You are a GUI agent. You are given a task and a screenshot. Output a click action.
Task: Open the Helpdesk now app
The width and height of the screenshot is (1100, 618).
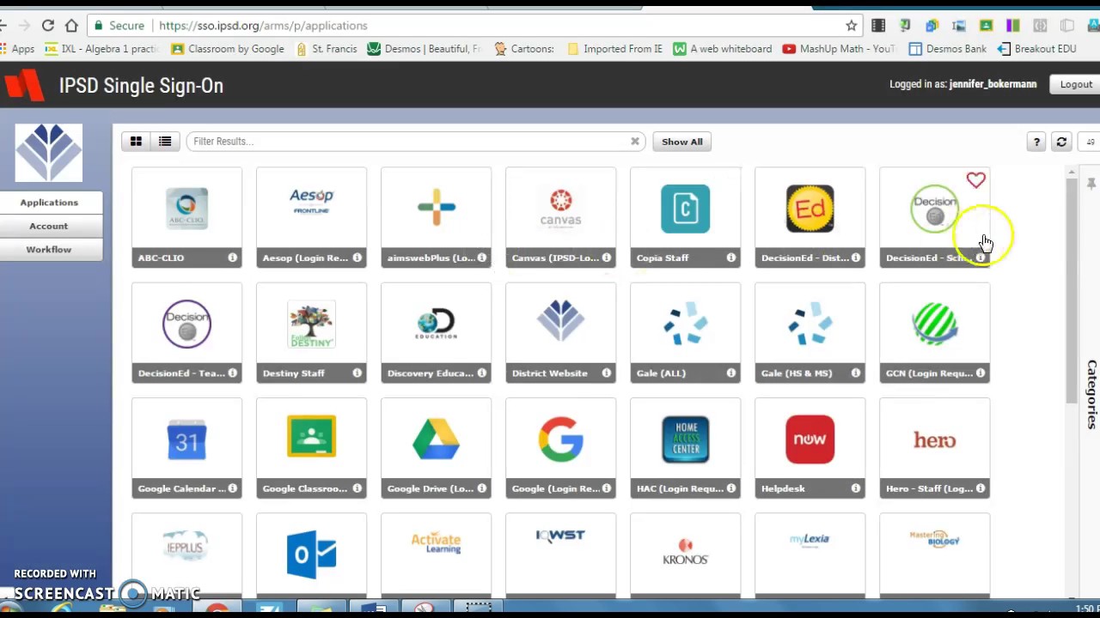[x=810, y=448]
